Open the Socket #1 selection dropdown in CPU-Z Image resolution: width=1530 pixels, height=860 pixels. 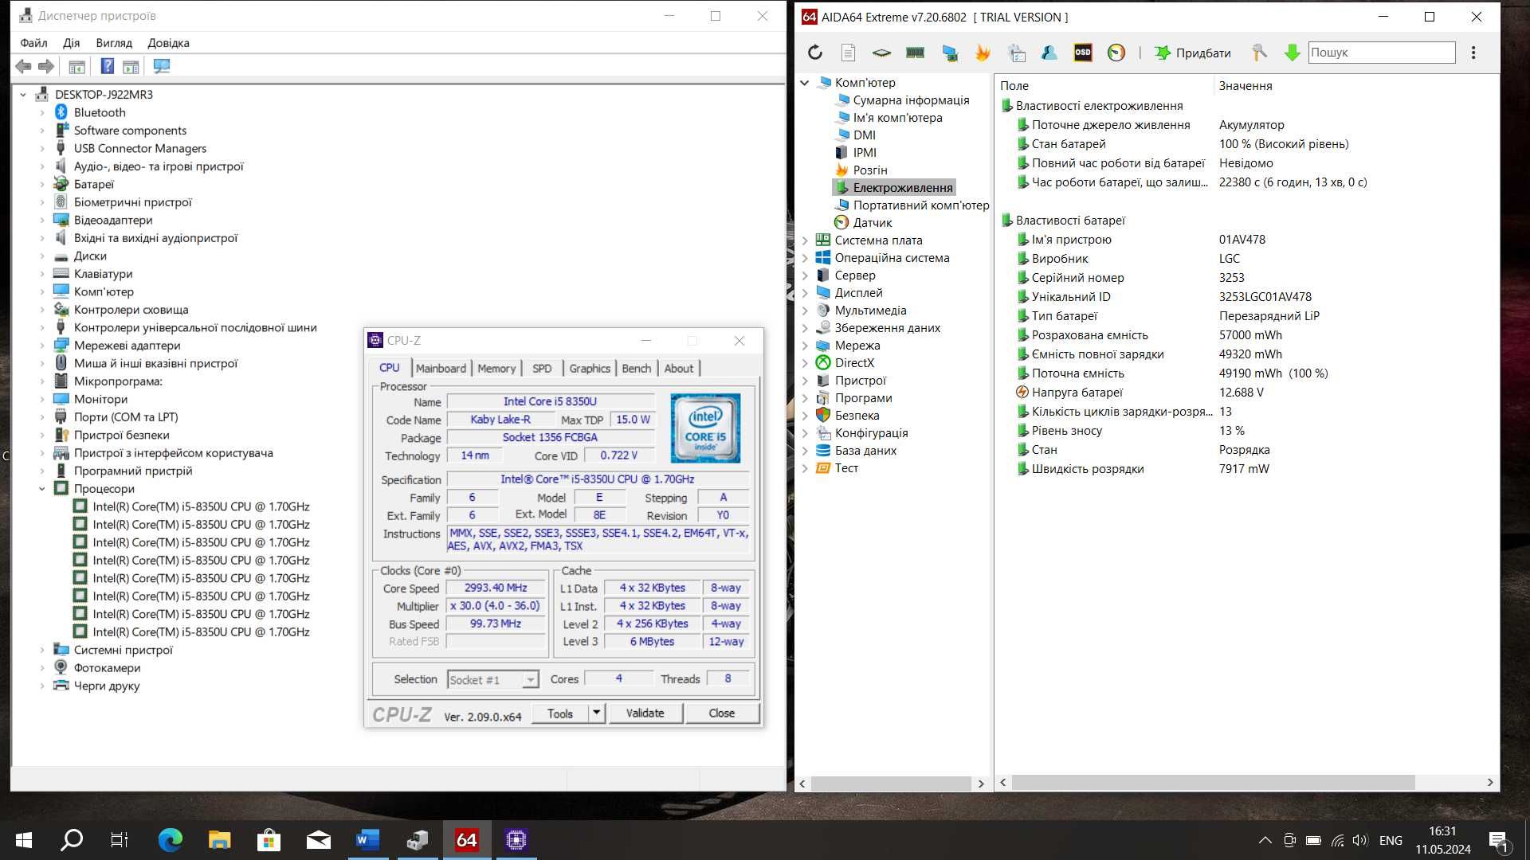530,679
